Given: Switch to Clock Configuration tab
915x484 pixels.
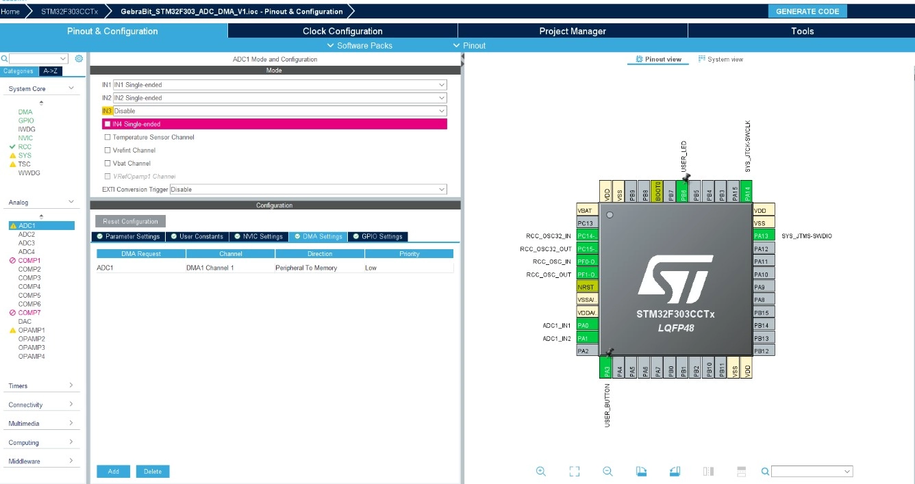Looking at the screenshot, I should [x=342, y=31].
